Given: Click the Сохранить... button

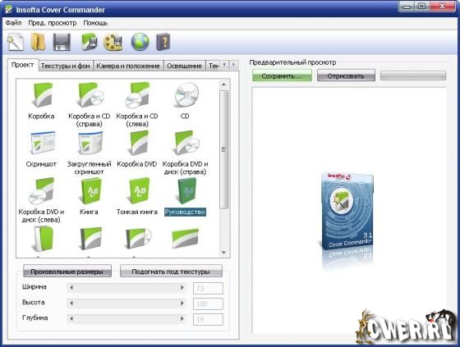Looking at the screenshot, I should coord(282,76).
